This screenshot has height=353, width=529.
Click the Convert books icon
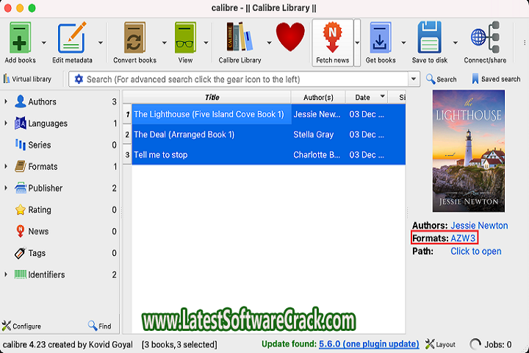pos(134,37)
